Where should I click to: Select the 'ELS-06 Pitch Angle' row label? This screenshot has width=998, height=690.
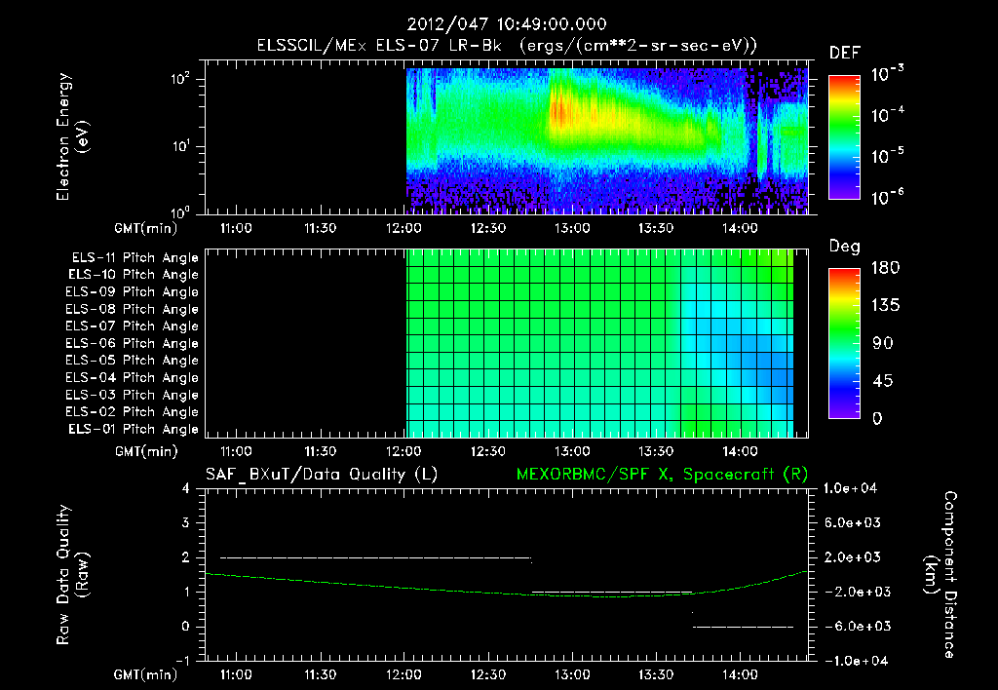pos(132,343)
